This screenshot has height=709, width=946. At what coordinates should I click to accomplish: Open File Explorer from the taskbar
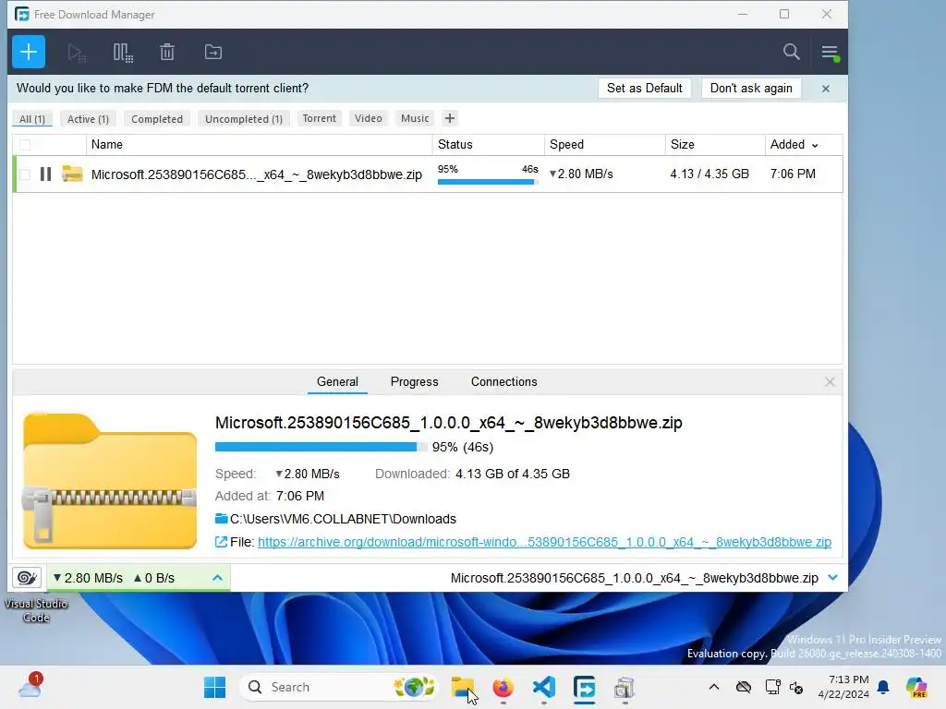coord(463,687)
